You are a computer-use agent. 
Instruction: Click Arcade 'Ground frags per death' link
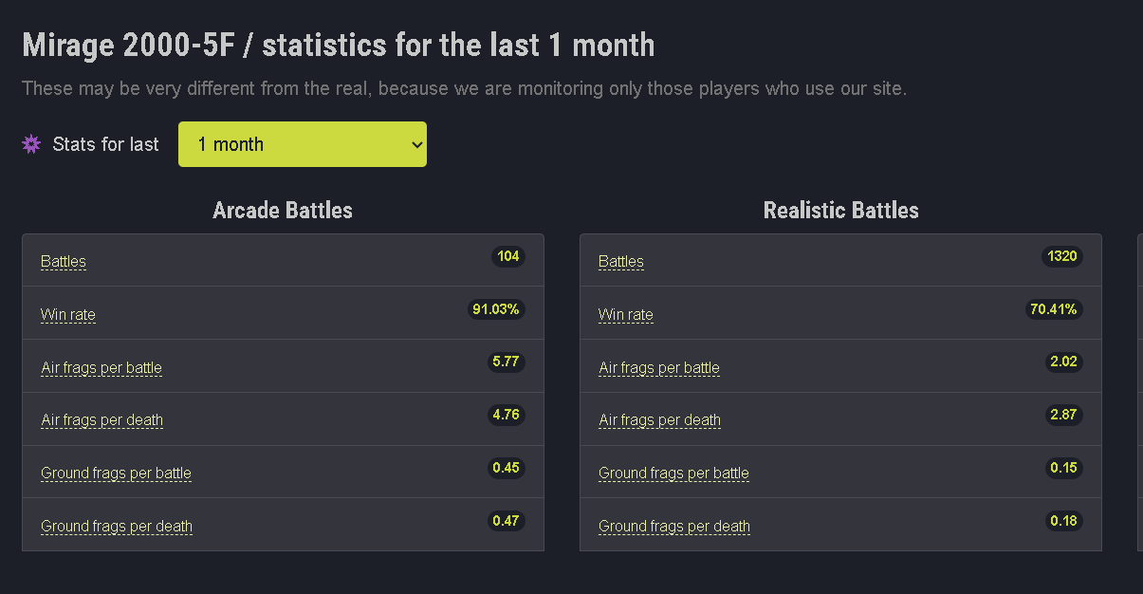(117, 527)
